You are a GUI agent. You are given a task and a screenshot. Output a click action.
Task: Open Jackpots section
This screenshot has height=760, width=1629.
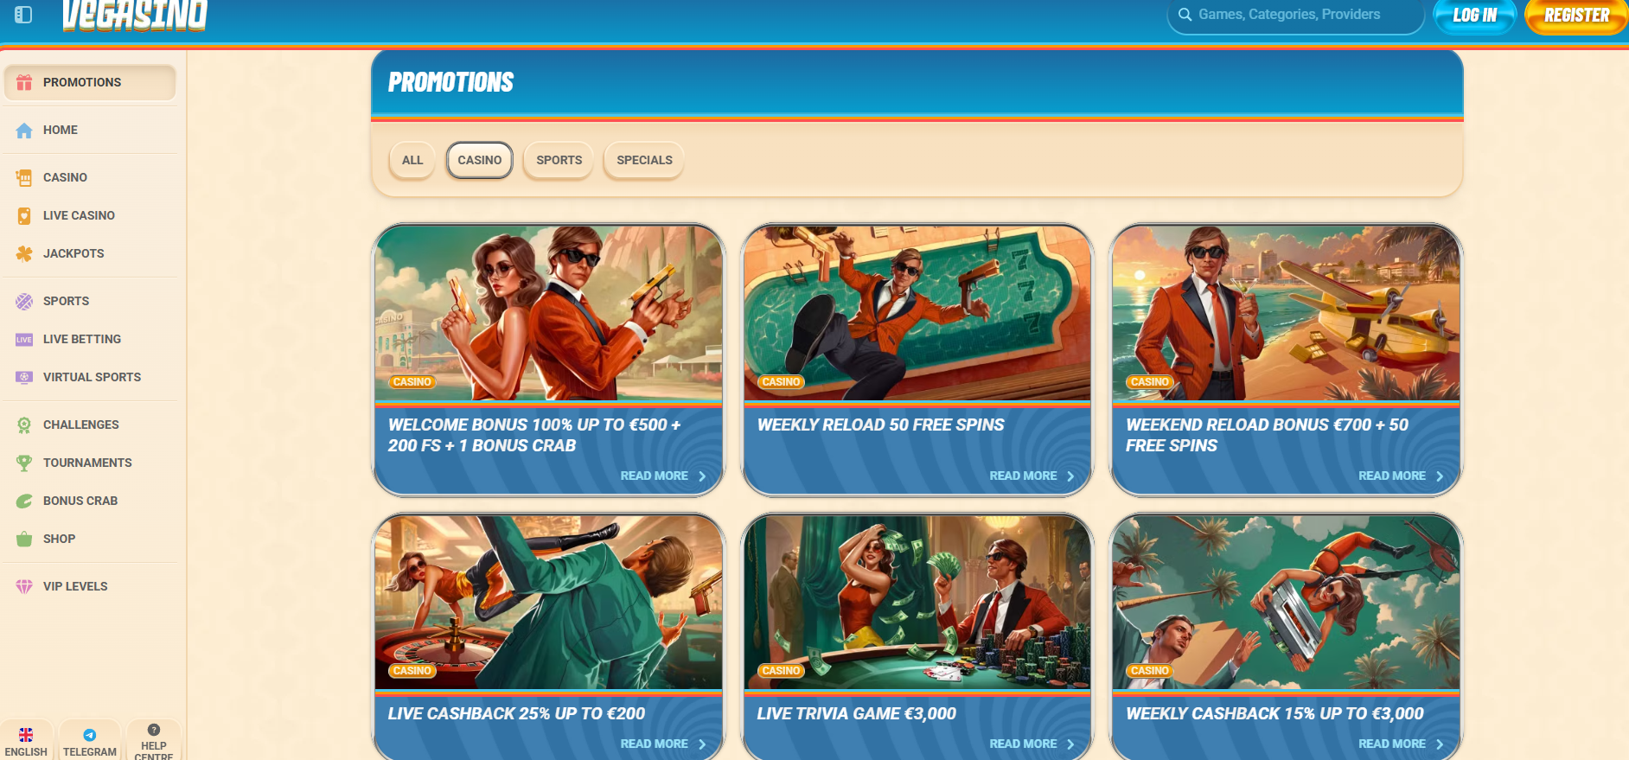[90, 253]
